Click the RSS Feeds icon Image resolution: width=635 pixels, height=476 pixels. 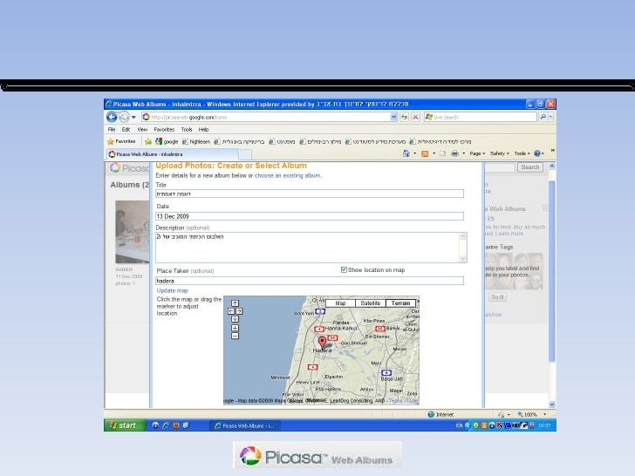(x=425, y=153)
